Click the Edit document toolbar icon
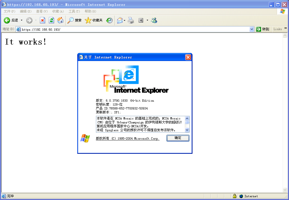The height and width of the screenshot is (200, 289). coord(141,20)
